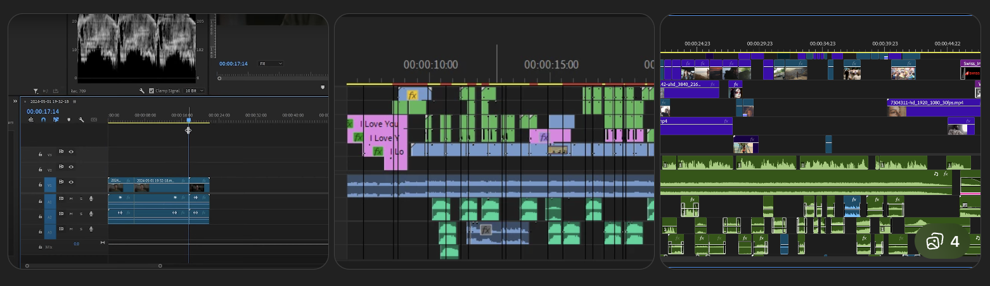The width and height of the screenshot is (990, 286).
Task: Click the Linked Selection icon in timeline
Action: pyautogui.click(x=56, y=120)
